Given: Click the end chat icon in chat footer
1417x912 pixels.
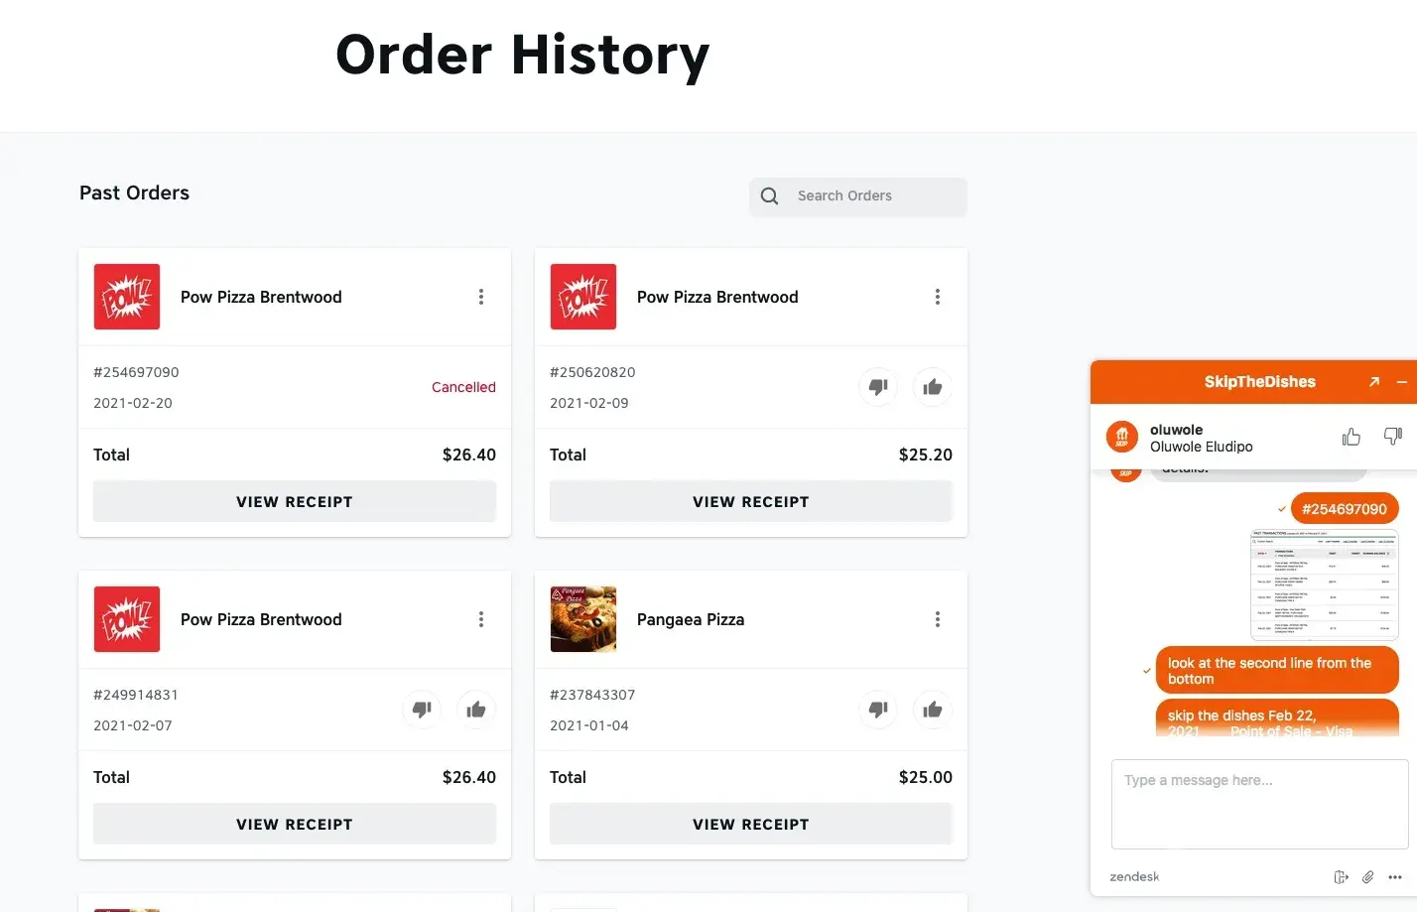Looking at the screenshot, I should pyautogui.click(x=1341, y=876).
